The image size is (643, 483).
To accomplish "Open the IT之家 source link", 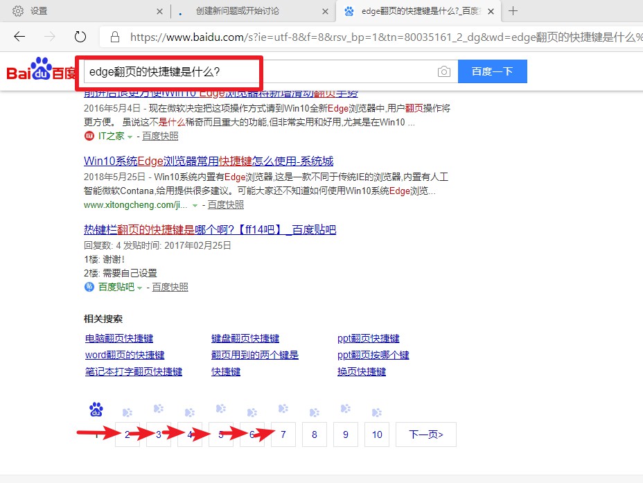I will (111, 136).
